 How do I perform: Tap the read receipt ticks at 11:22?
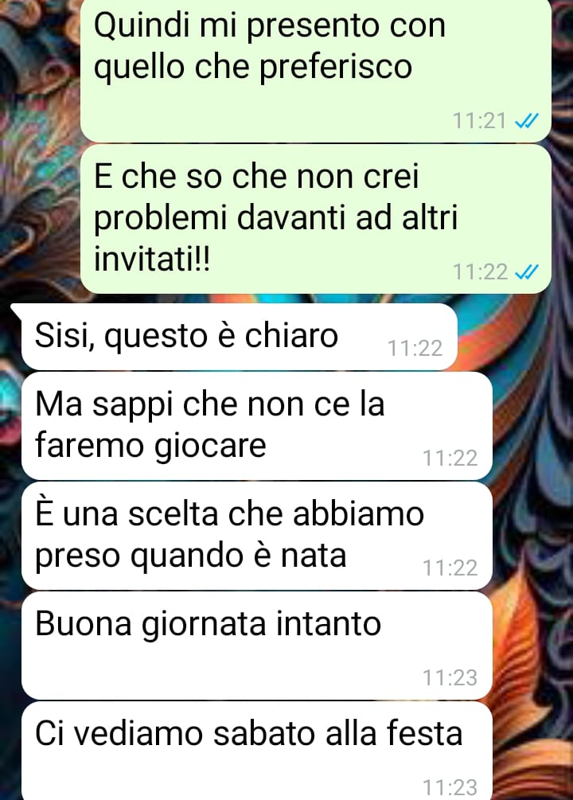tap(526, 272)
